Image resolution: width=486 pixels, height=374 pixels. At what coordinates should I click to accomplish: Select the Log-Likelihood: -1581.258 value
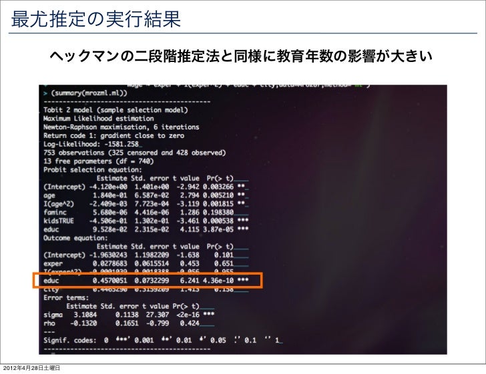click(91, 144)
